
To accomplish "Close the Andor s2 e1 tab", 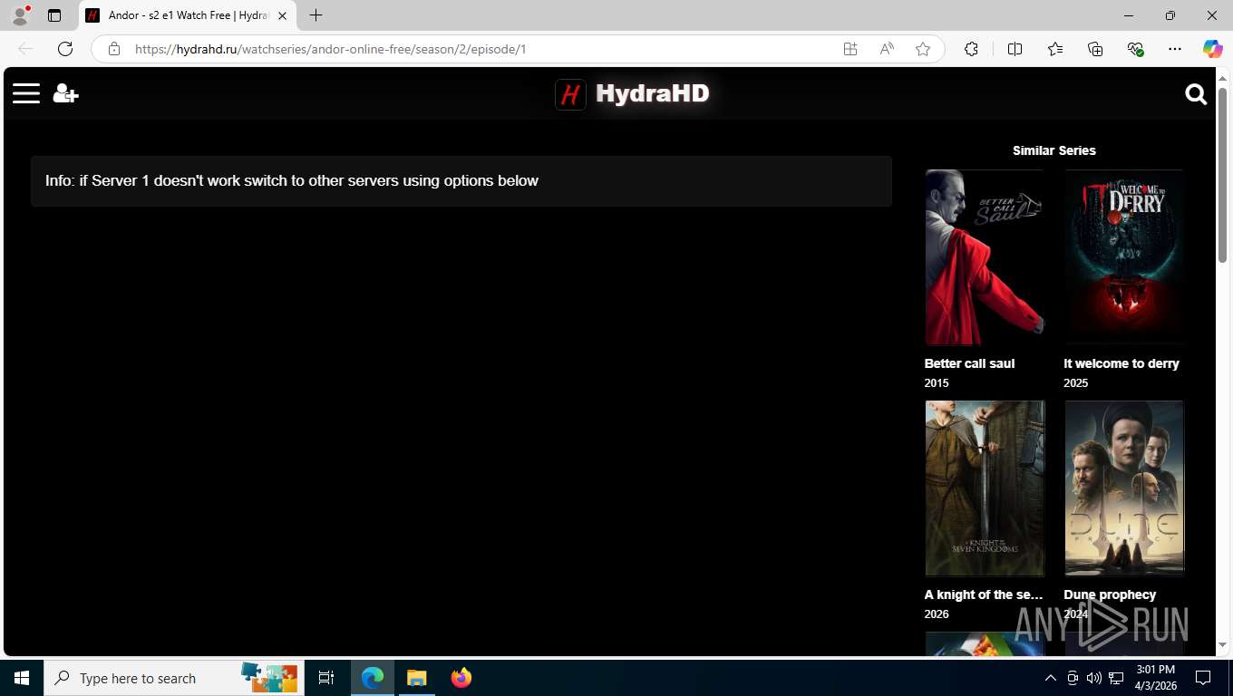I will click(282, 15).
